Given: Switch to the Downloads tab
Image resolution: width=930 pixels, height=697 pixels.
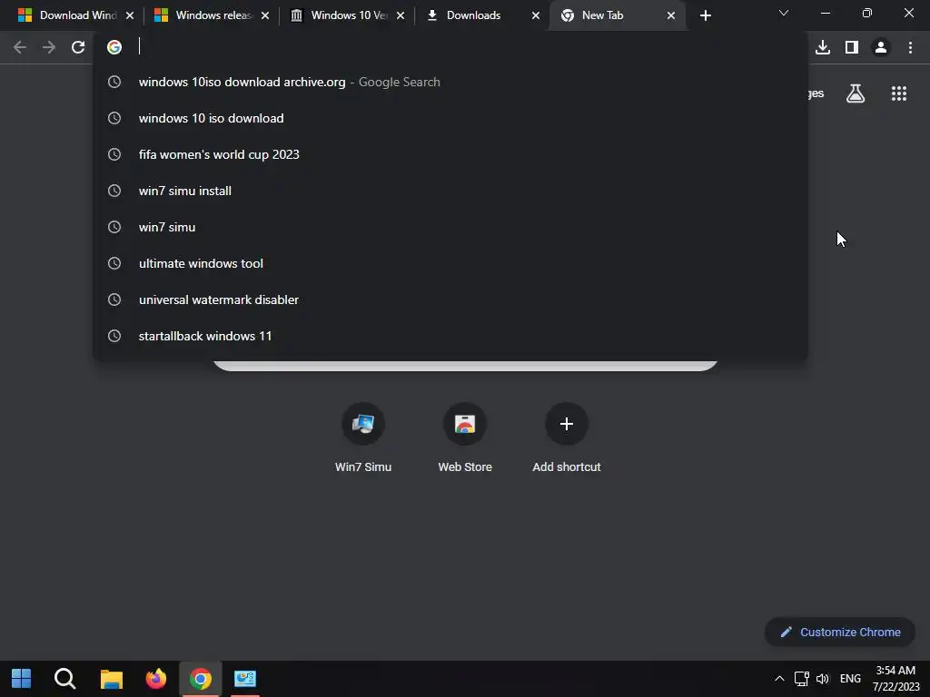Looking at the screenshot, I should click(x=481, y=15).
